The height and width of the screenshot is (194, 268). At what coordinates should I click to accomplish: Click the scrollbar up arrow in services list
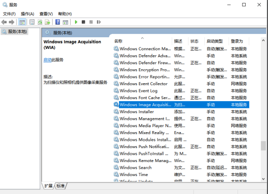(x=263, y=41)
